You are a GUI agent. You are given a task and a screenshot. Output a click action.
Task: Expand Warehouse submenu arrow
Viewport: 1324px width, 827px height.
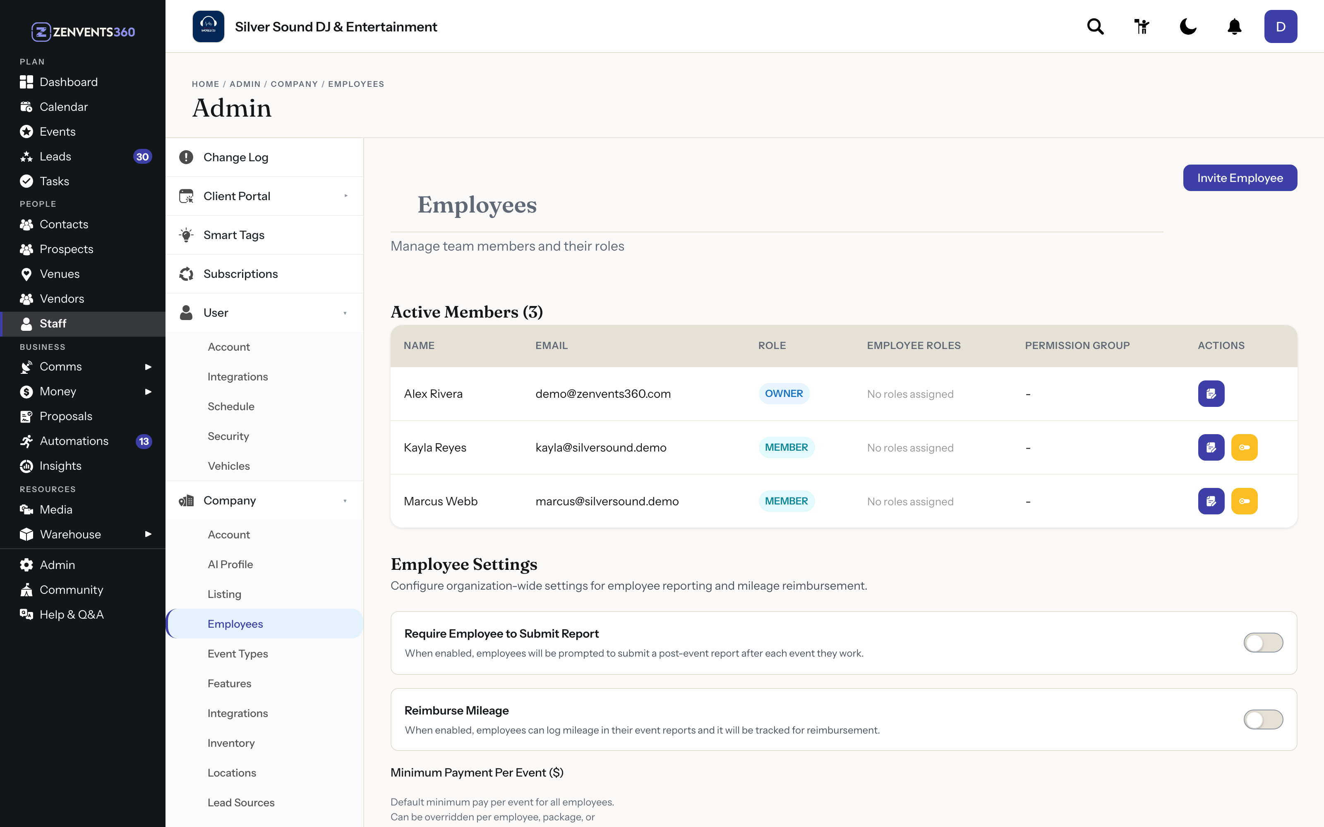pyautogui.click(x=148, y=534)
